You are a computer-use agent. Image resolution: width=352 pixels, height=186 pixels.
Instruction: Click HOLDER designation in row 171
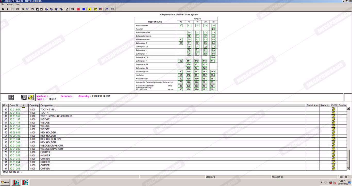[x=45, y=156]
